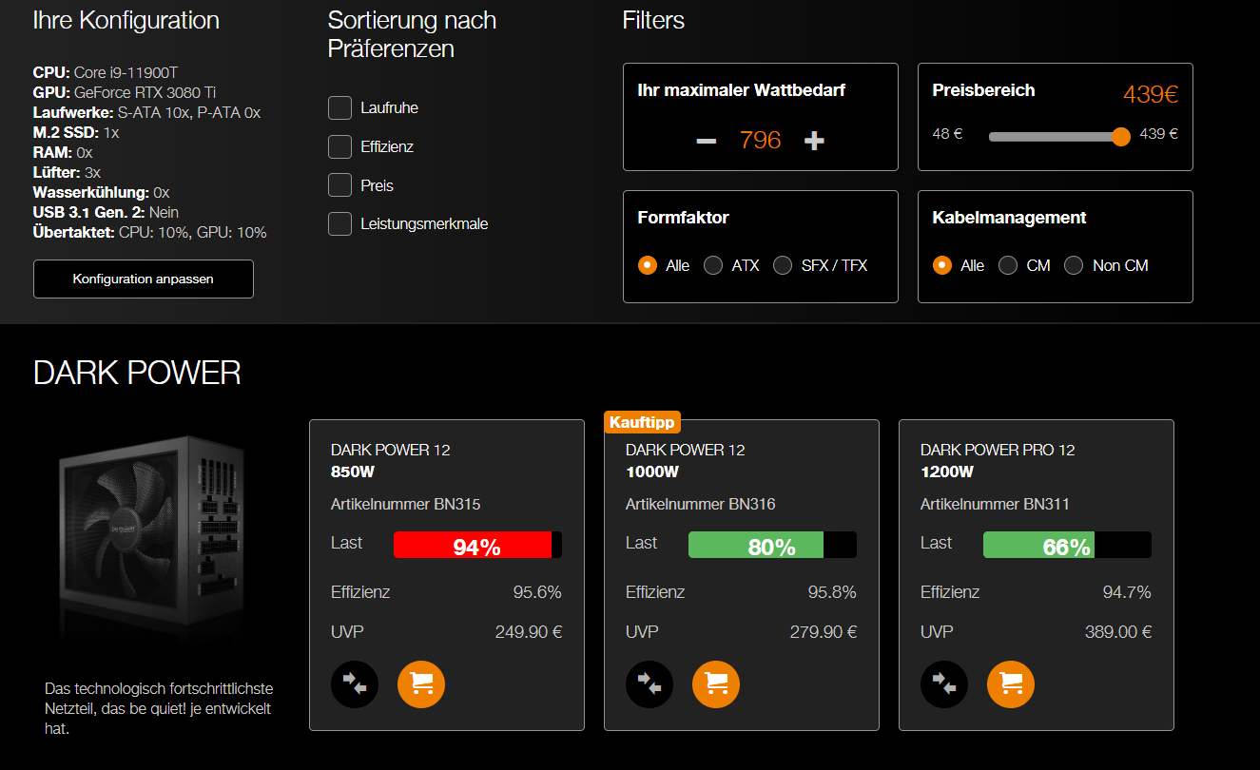This screenshot has width=1260, height=770.
Task: Choose the ATX form factor
Action: click(713, 265)
